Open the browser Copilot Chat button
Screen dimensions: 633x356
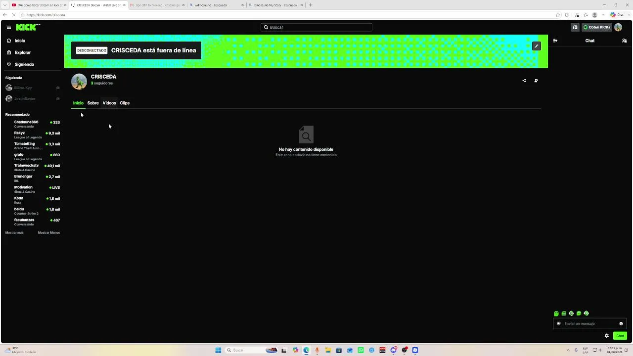click(618, 15)
